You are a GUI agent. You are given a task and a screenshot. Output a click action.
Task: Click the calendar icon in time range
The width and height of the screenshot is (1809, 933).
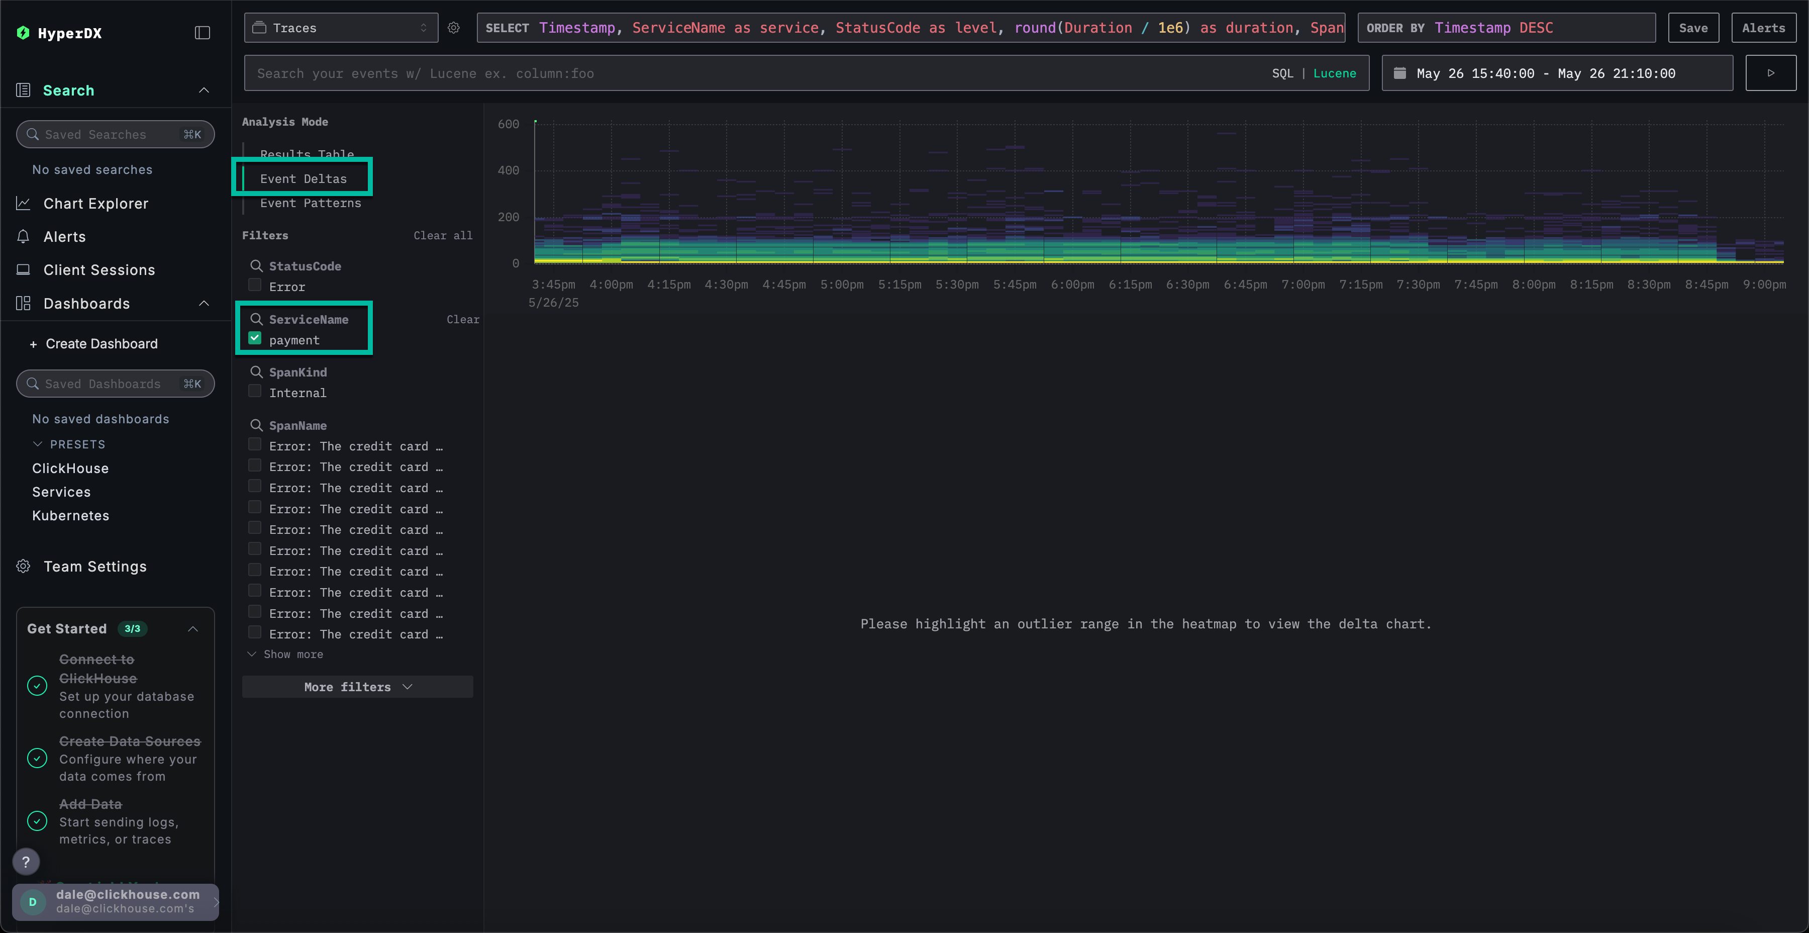1399,73
